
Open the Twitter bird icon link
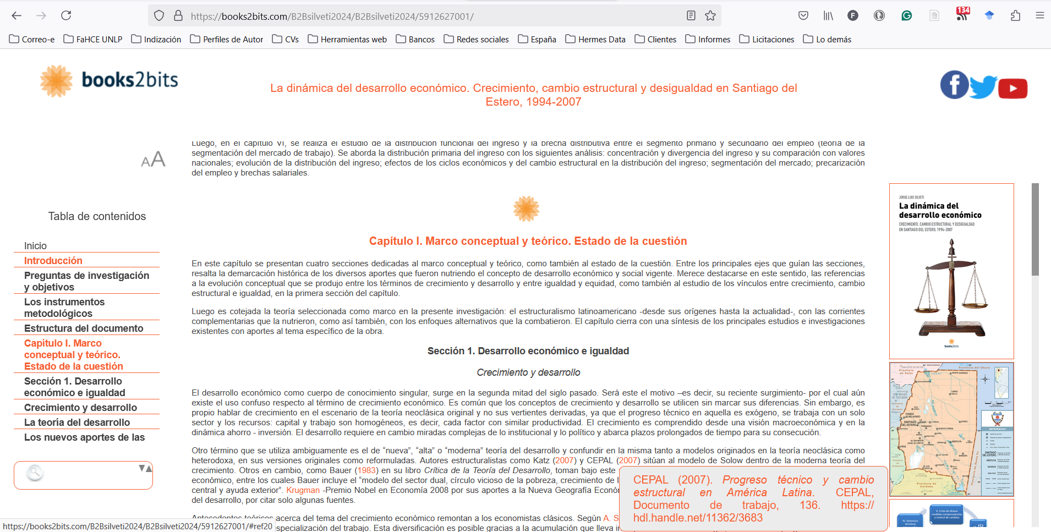click(983, 86)
